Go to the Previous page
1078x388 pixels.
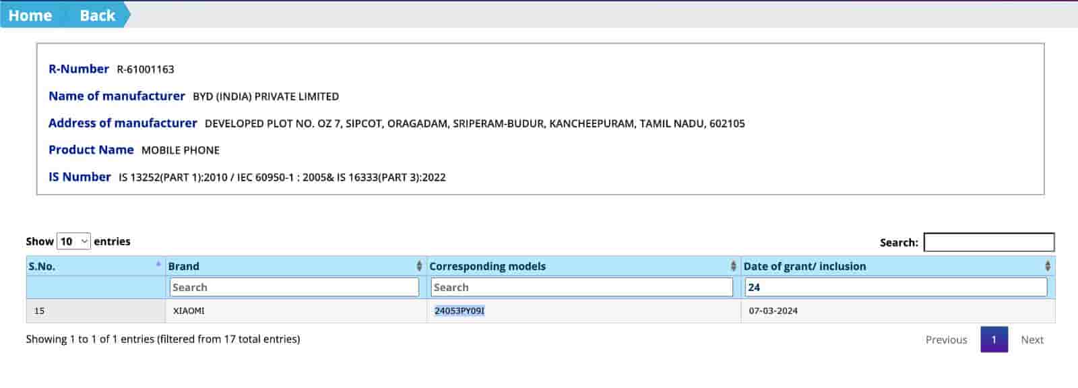click(946, 340)
